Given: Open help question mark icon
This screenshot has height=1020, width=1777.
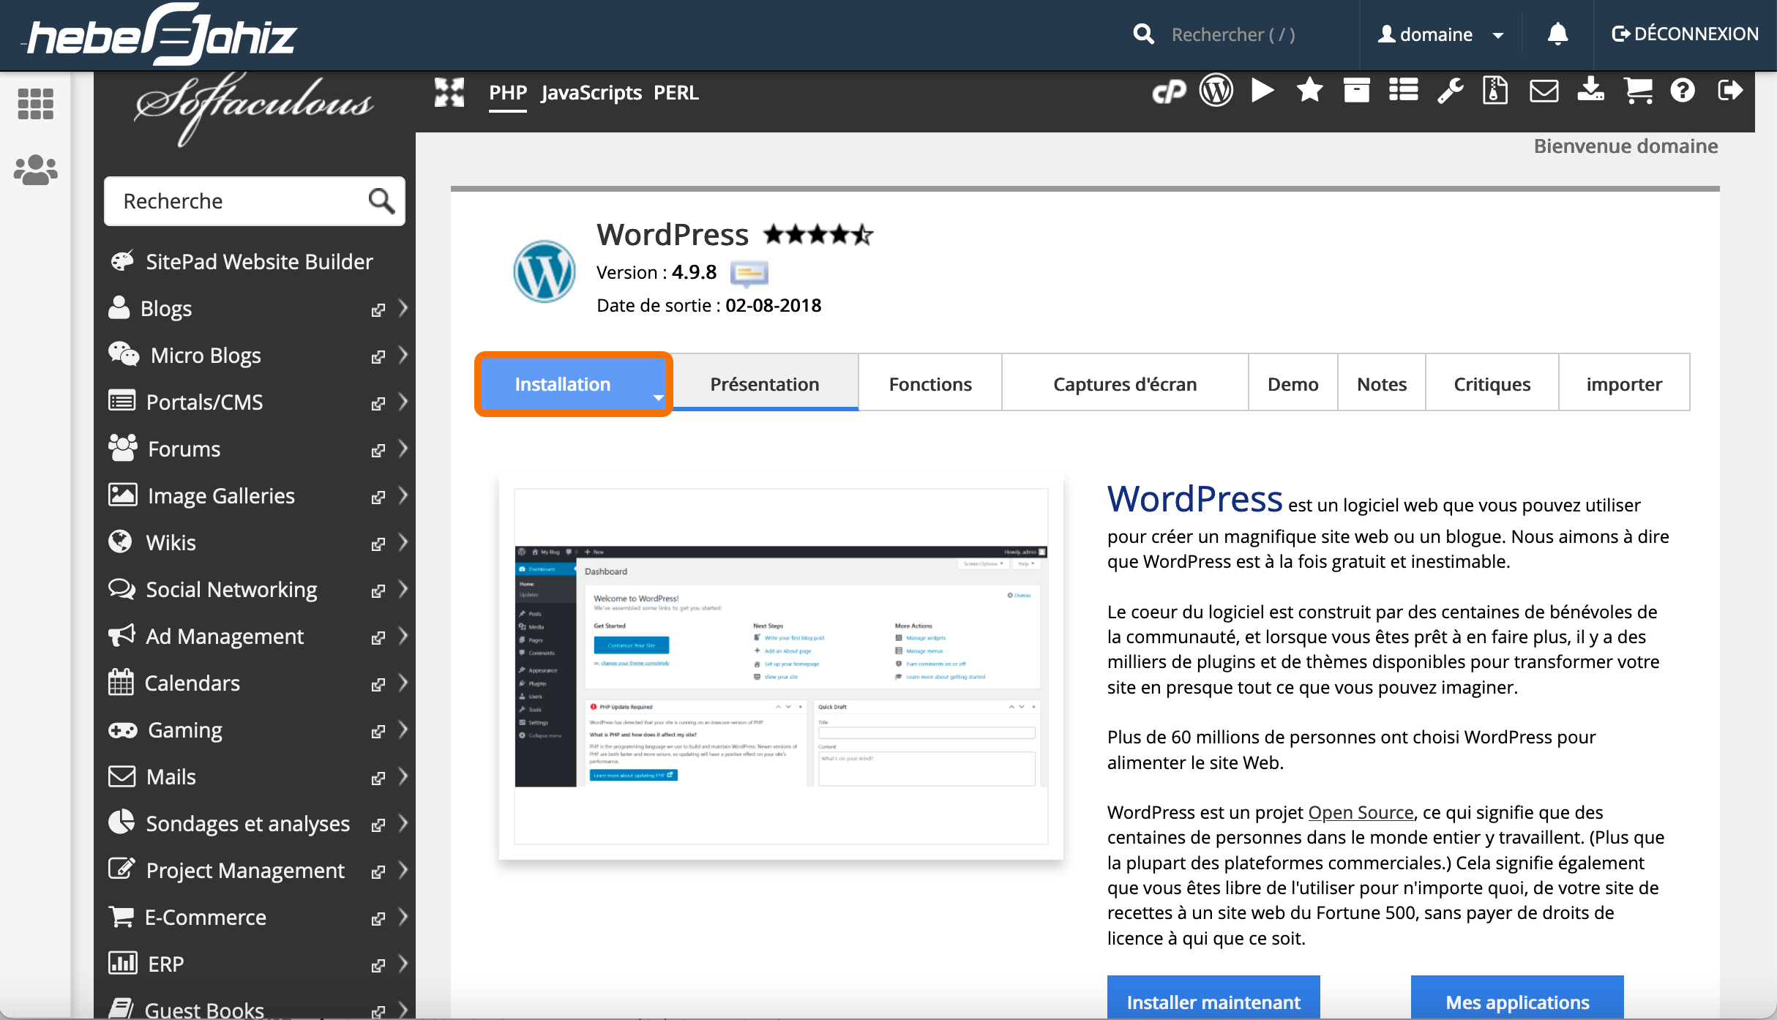Looking at the screenshot, I should point(1683,91).
